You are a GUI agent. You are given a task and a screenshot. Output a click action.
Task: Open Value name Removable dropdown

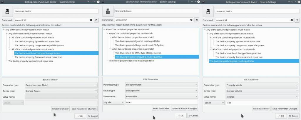click(x=161, y=96)
